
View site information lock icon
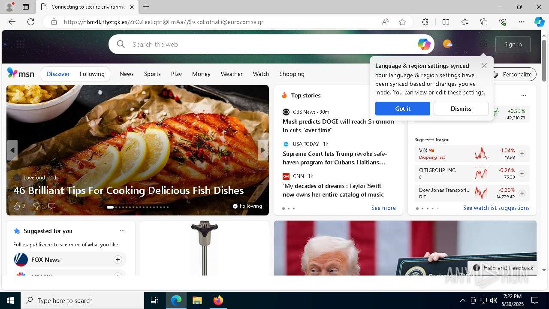pos(54,22)
